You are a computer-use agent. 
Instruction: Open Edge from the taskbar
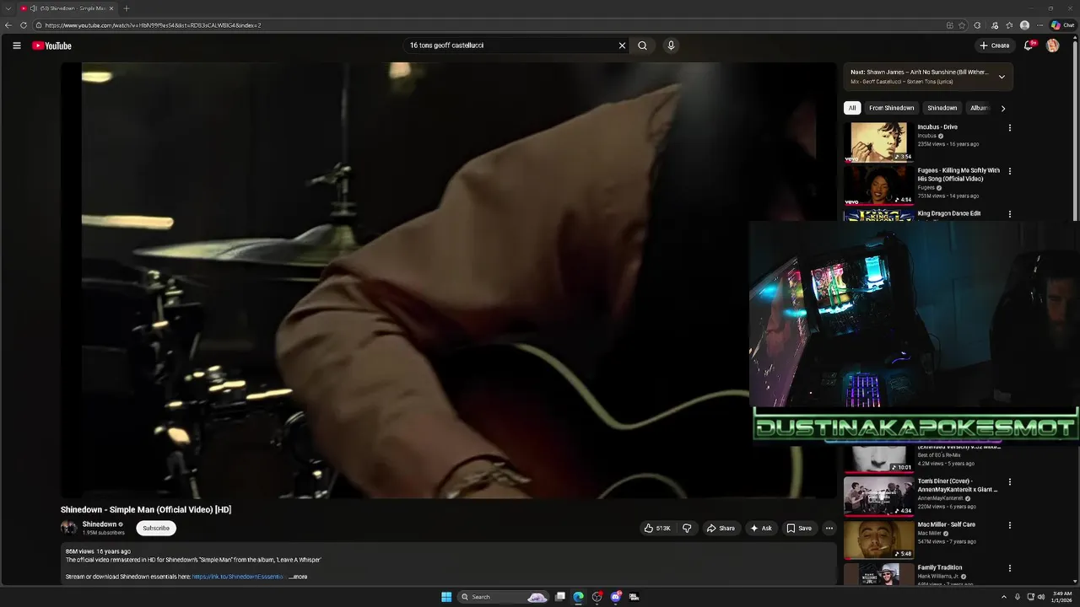(x=578, y=597)
